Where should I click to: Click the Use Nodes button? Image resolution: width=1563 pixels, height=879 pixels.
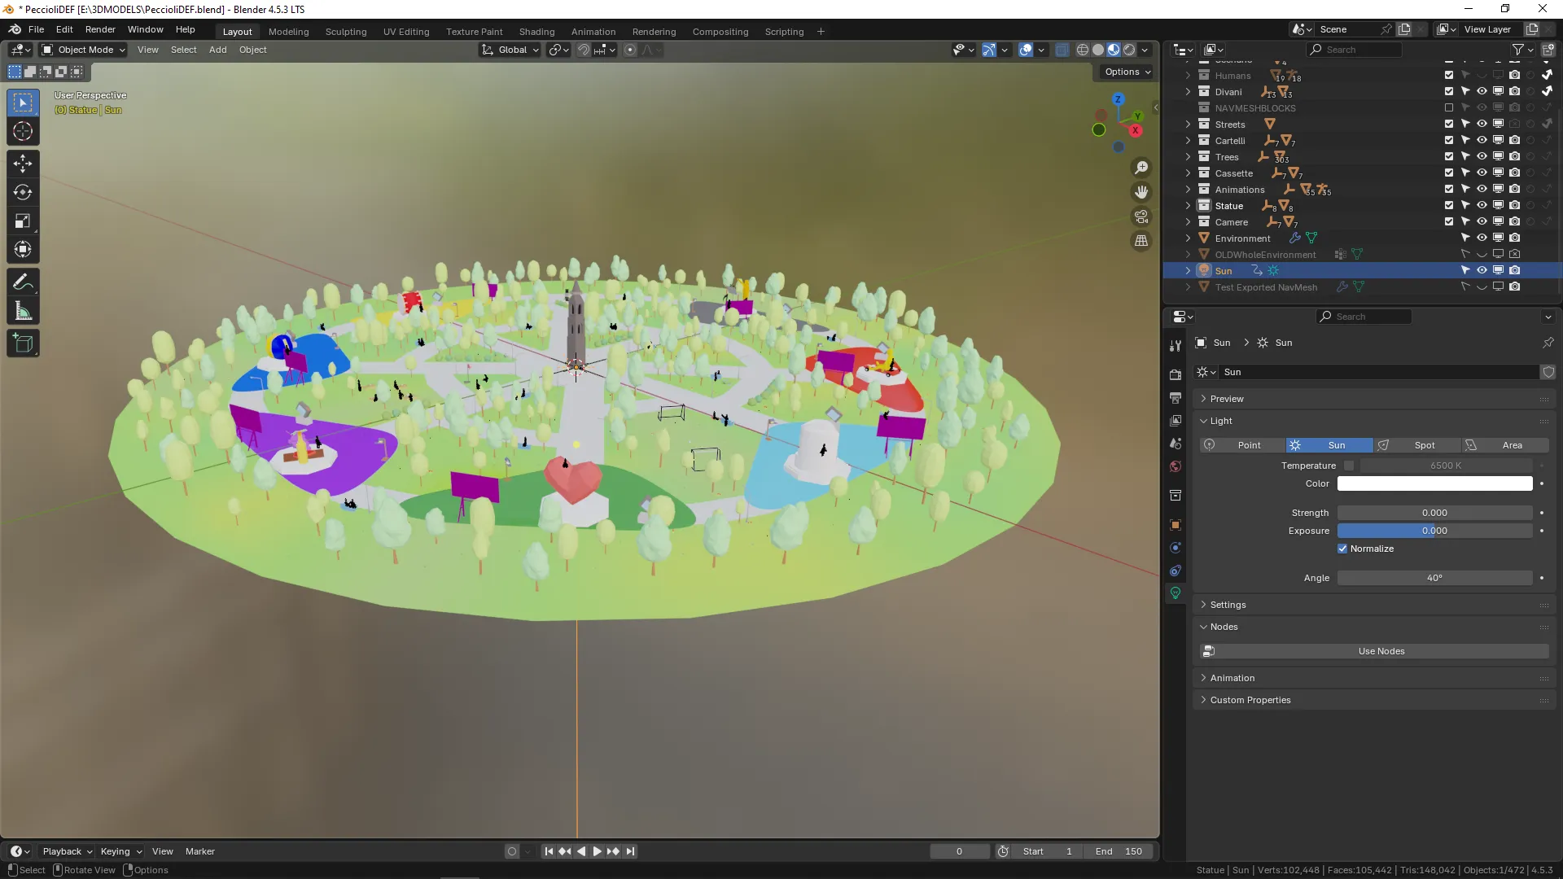click(x=1381, y=651)
